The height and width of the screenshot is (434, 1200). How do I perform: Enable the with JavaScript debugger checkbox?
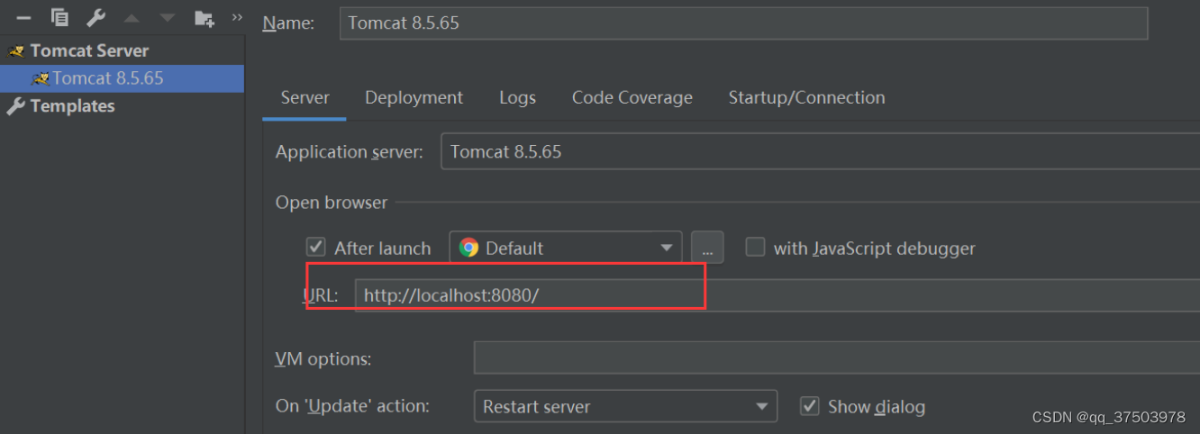[x=755, y=247]
